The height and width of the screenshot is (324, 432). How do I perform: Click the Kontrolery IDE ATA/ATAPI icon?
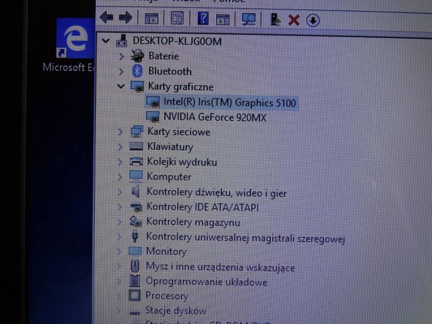136,206
